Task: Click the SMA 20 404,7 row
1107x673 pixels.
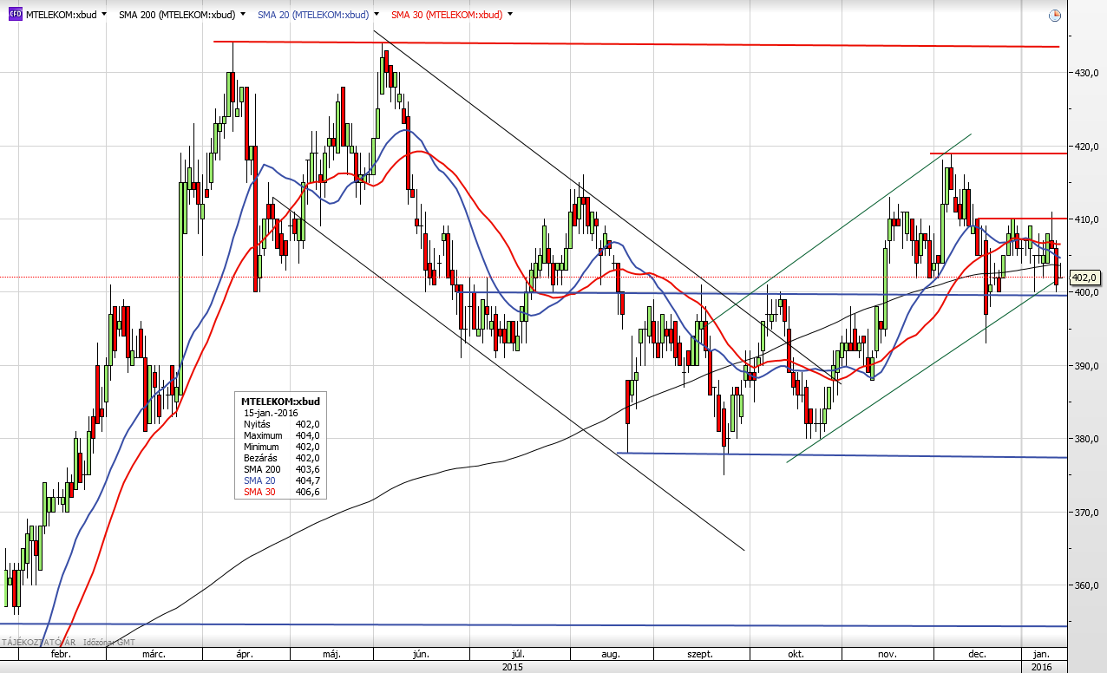Action: [280, 480]
